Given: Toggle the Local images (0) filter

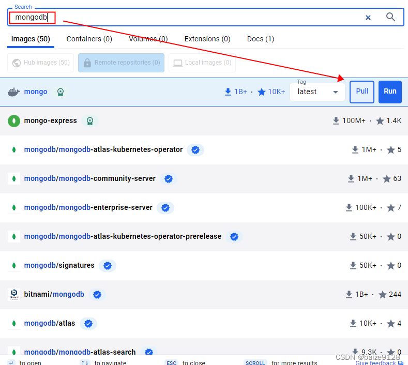Looking at the screenshot, I should pos(202,63).
